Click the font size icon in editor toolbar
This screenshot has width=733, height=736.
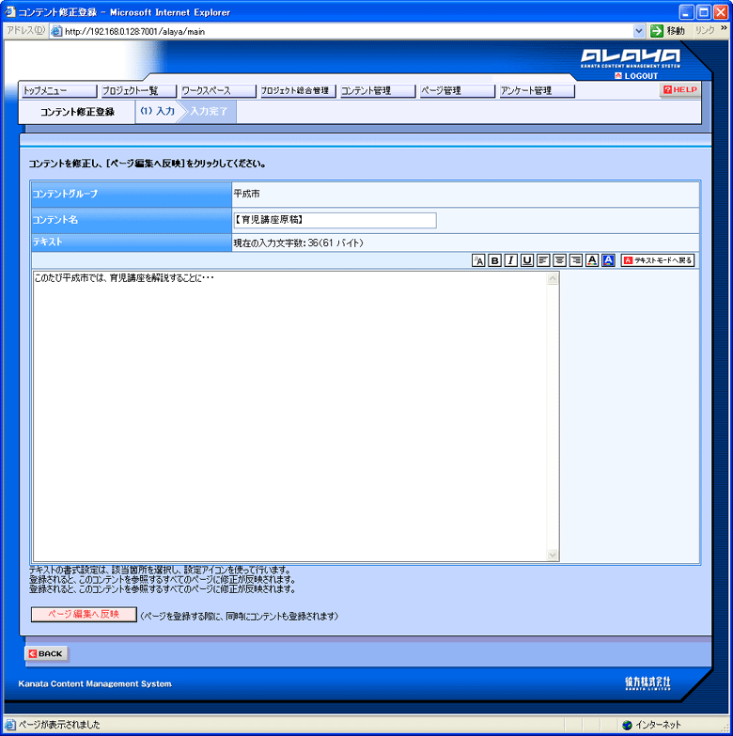(478, 260)
